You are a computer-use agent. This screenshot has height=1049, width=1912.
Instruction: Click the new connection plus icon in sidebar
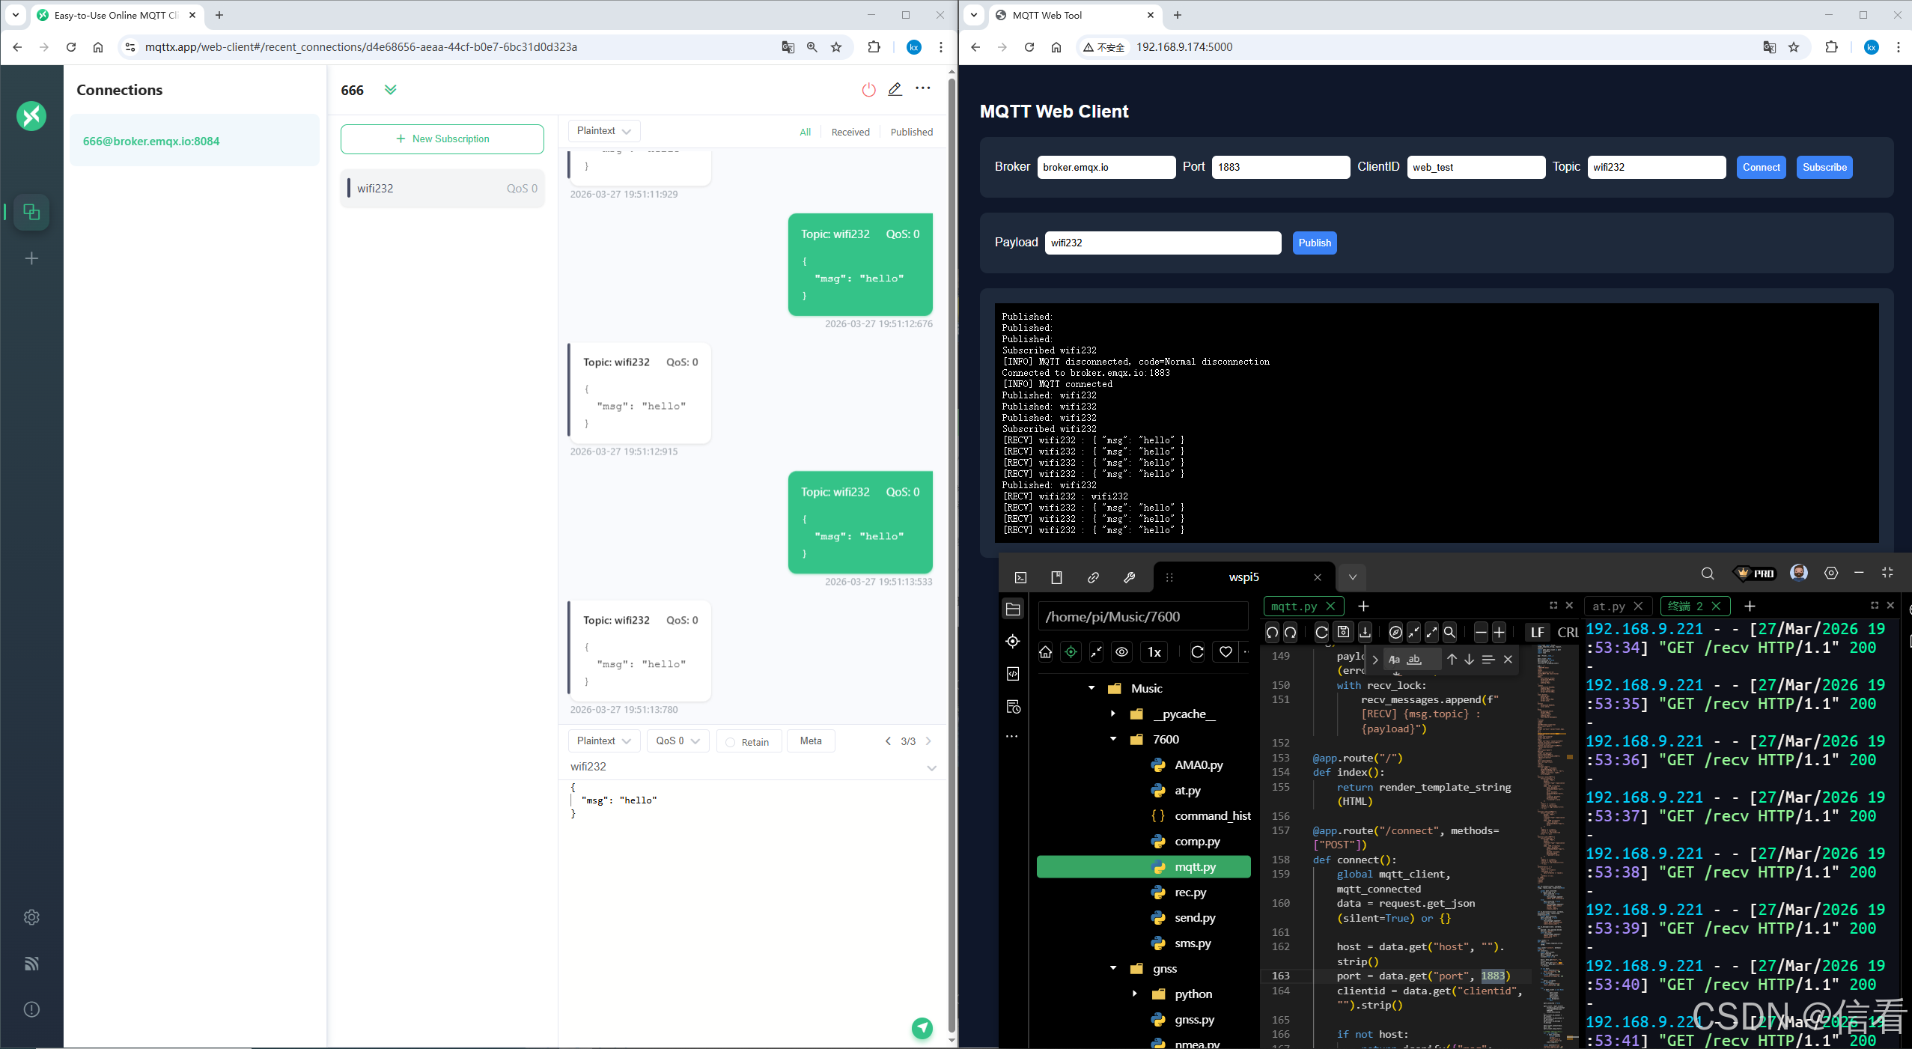pyautogui.click(x=31, y=258)
